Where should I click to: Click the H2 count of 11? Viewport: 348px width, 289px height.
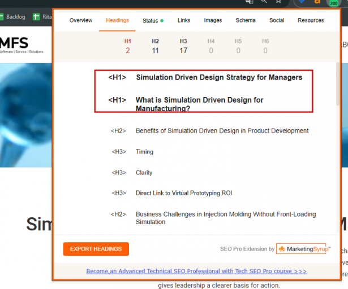156,50
